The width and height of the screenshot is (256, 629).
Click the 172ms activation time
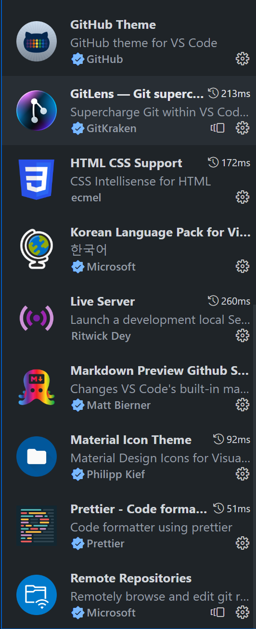235,163
